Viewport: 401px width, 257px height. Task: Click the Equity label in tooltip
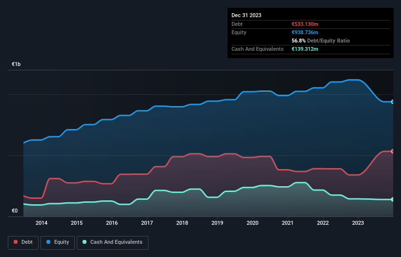pyautogui.click(x=239, y=32)
